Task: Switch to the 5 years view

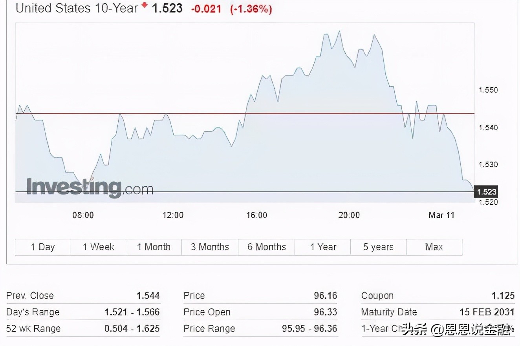Action: tap(378, 247)
